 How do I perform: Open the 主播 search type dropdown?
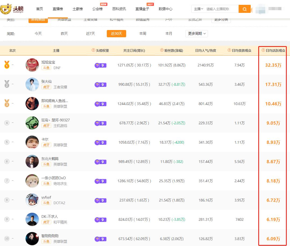(x=199, y=9)
